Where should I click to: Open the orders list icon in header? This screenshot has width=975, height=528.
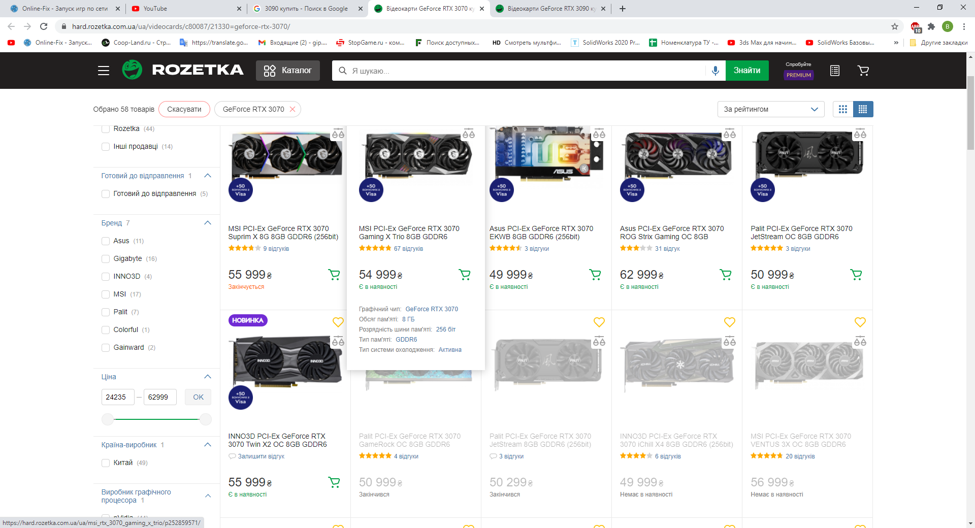834,71
